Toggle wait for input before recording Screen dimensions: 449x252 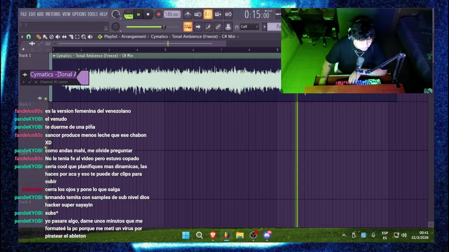click(x=198, y=14)
